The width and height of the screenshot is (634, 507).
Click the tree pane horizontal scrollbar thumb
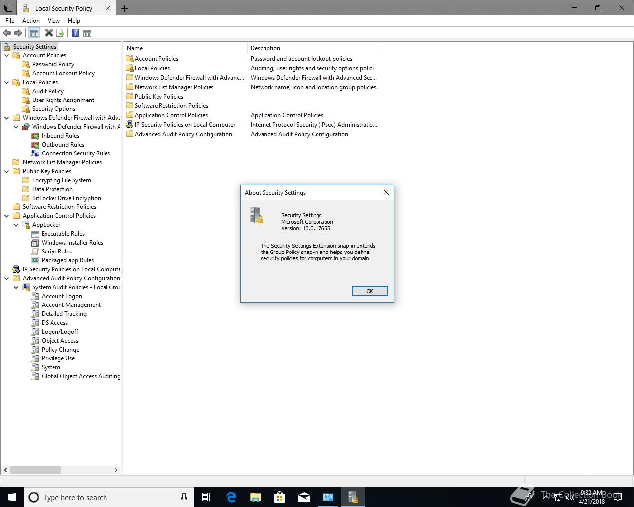[x=35, y=470]
